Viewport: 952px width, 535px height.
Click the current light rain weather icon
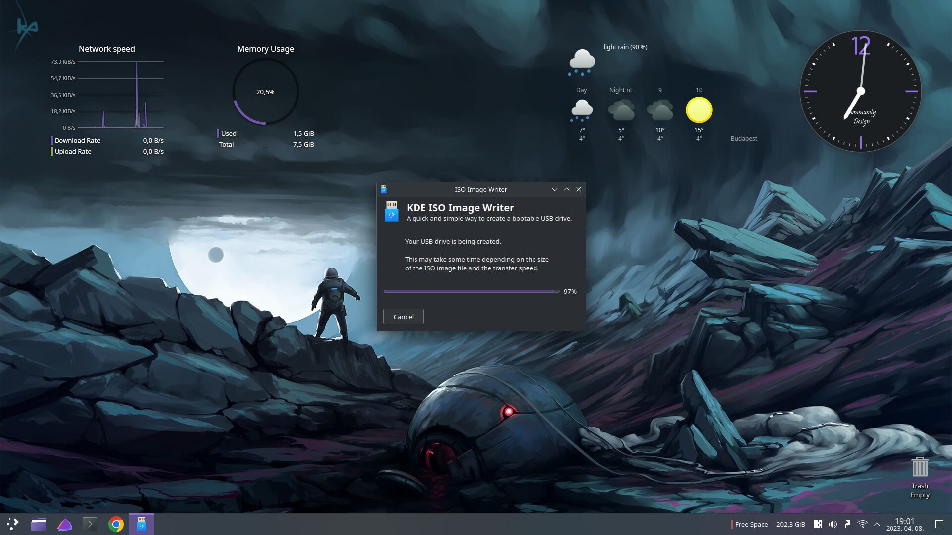[x=582, y=62]
